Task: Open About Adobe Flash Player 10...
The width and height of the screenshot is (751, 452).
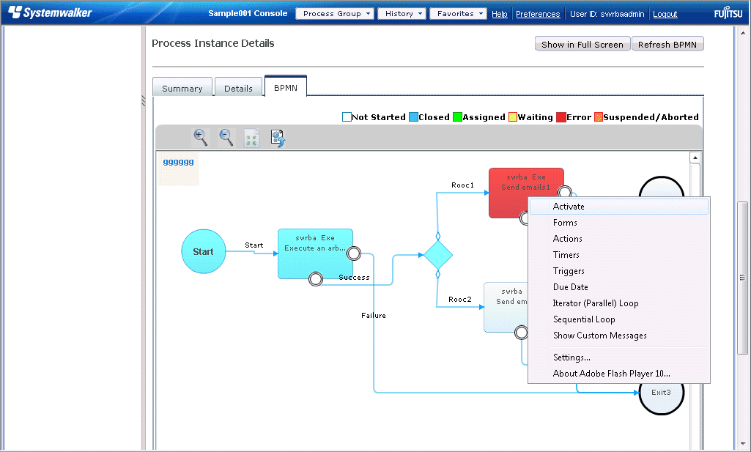Action: [x=619, y=374]
